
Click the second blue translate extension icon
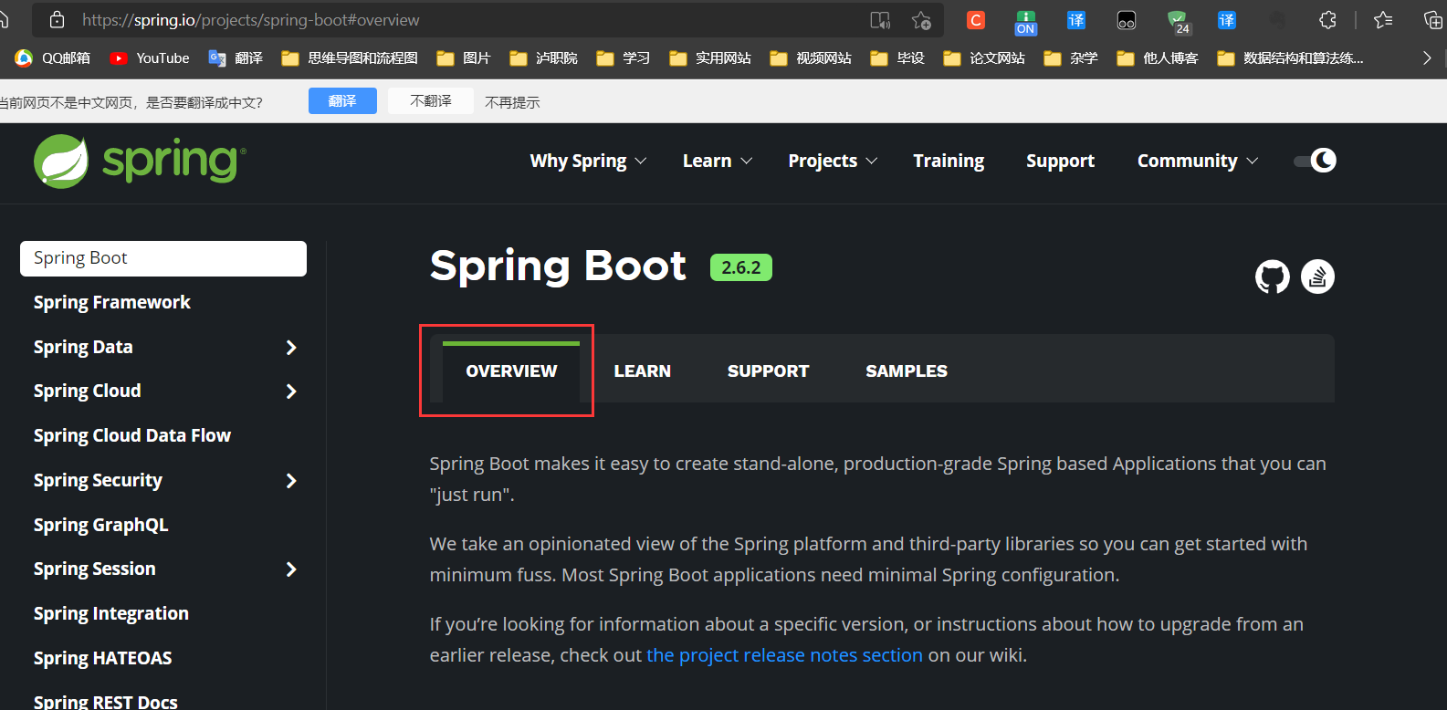pos(1227,20)
